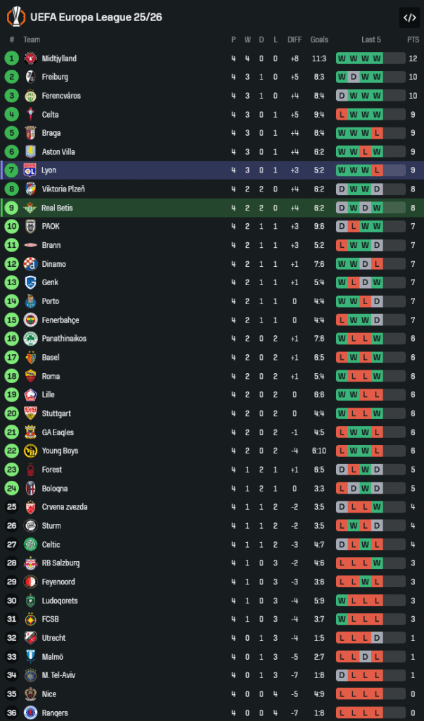424x721 pixels.
Task: Click the PTS column header
Action: [413, 40]
